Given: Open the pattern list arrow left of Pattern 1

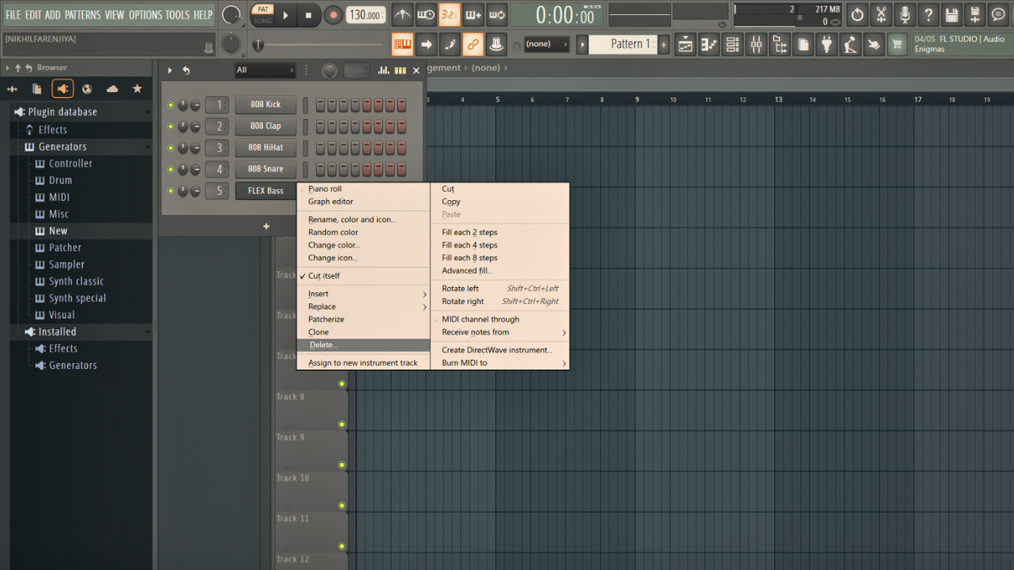Looking at the screenshot, I should click(x=581, y=44).
